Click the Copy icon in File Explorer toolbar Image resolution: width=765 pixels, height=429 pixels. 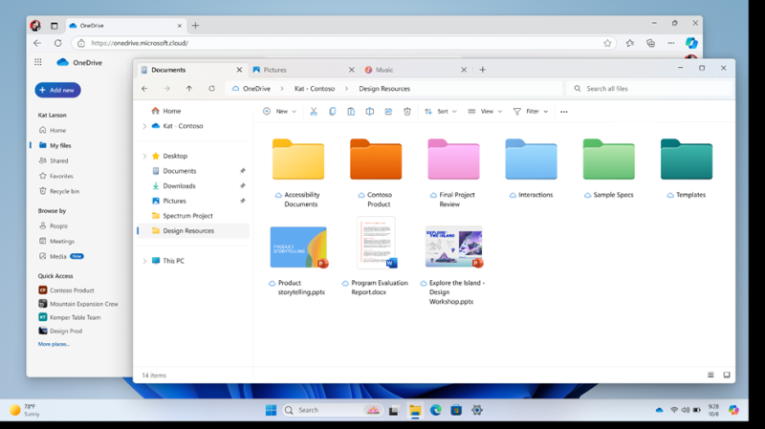coord(332,112)
